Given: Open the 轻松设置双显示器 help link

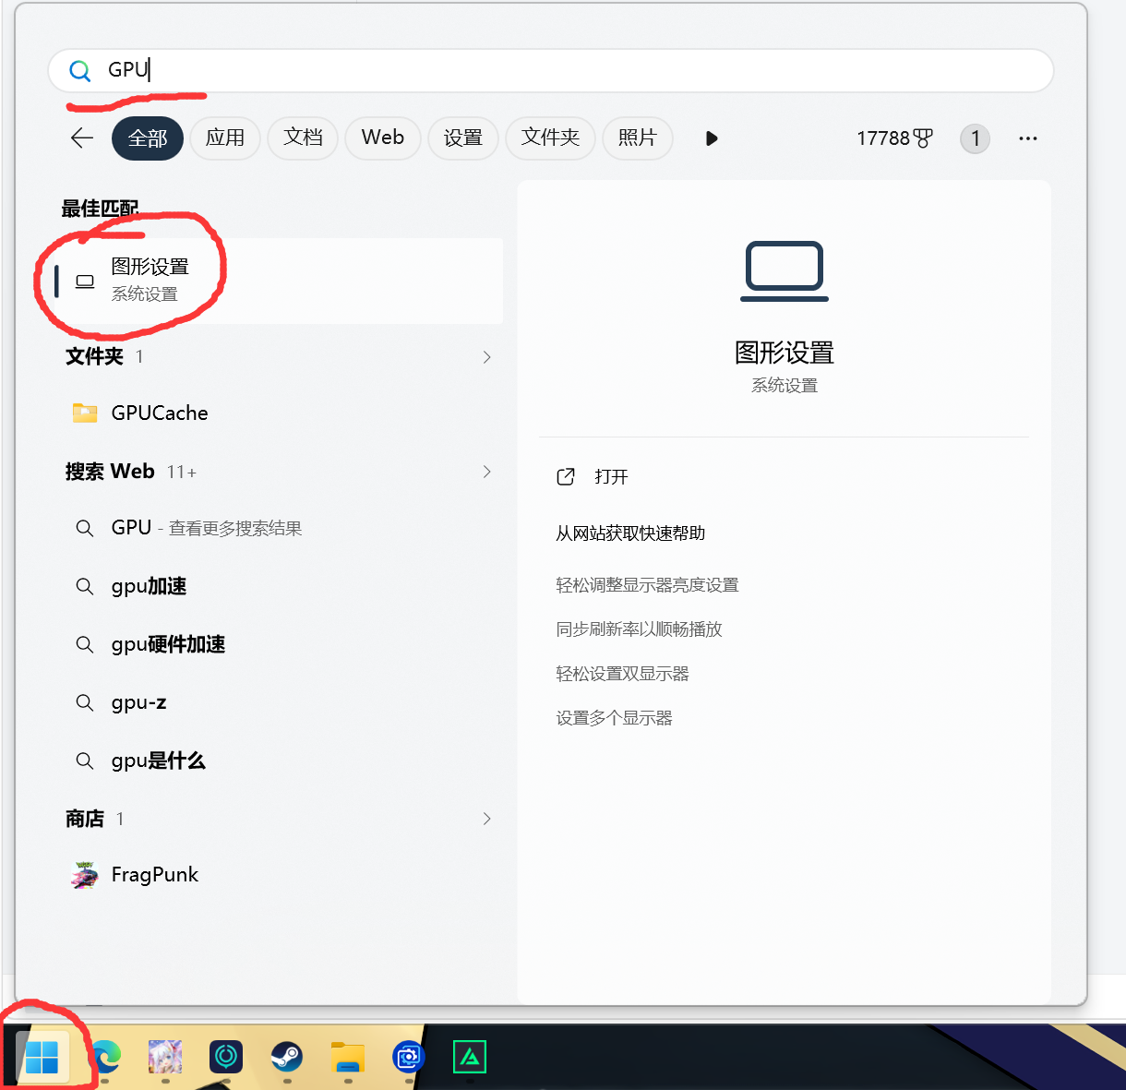Looking at the screenshot, I should point(622,674).
